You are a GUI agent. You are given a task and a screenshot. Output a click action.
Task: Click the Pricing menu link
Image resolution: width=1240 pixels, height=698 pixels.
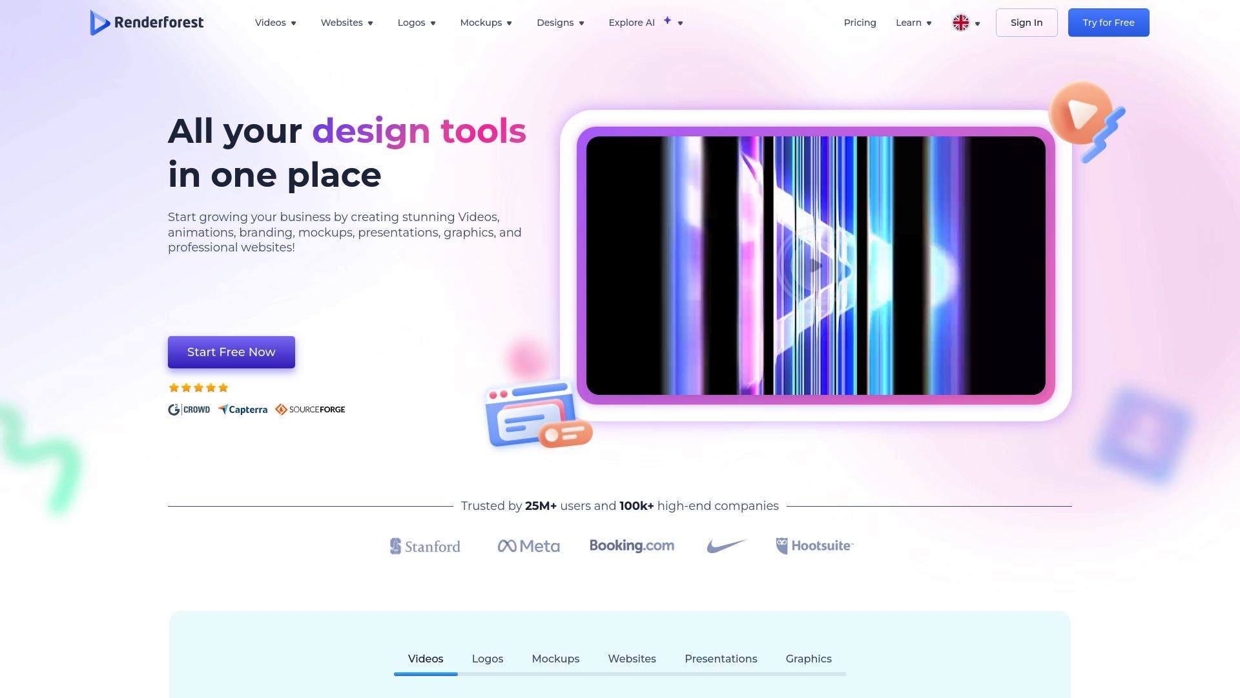[x=860, y=22]
